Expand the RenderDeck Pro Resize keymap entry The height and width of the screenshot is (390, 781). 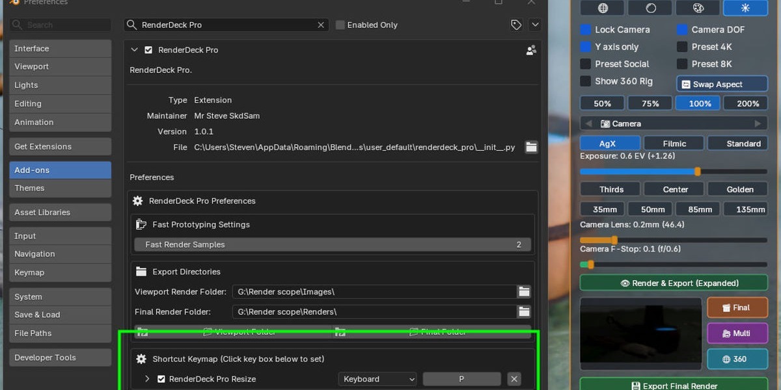pos(147,379)
